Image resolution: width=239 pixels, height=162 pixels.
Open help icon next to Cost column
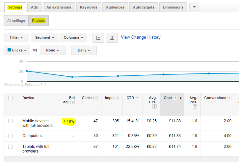(175, 98)
